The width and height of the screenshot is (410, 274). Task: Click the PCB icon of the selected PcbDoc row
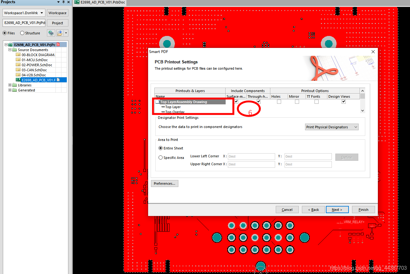(18, 80)
